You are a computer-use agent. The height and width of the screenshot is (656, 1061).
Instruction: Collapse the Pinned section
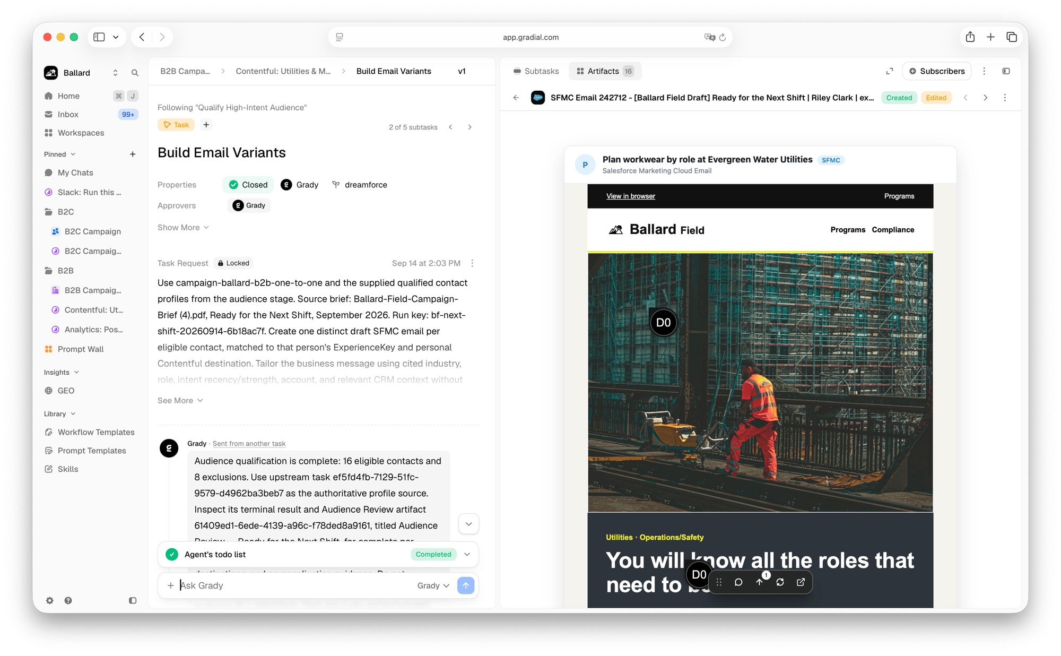59,154
